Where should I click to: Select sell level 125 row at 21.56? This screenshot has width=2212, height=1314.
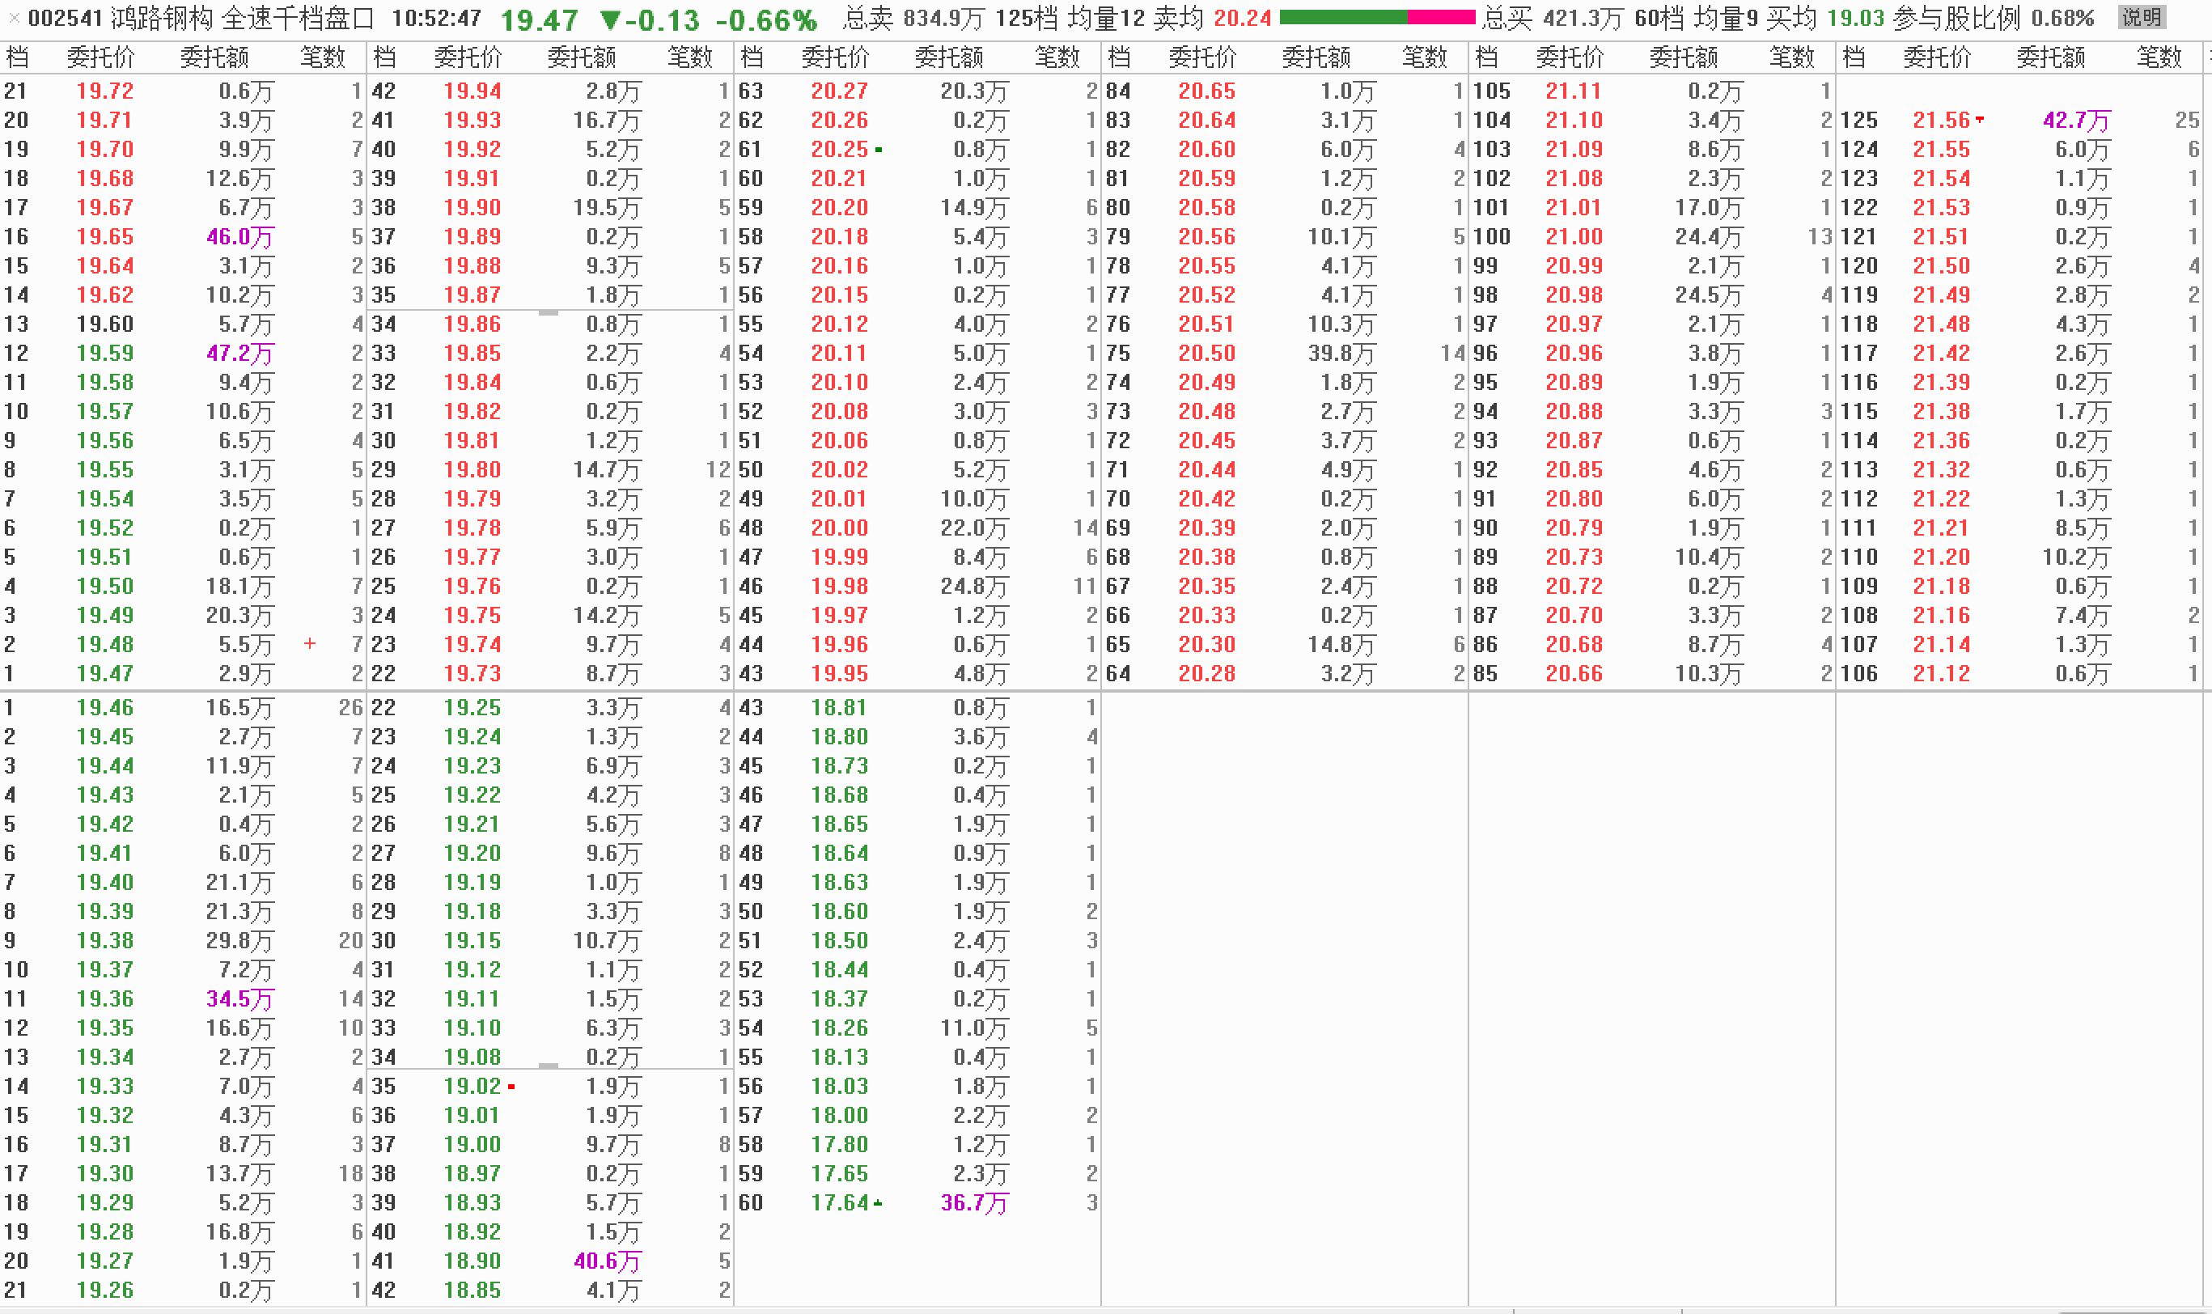(x=1940, y=121)
